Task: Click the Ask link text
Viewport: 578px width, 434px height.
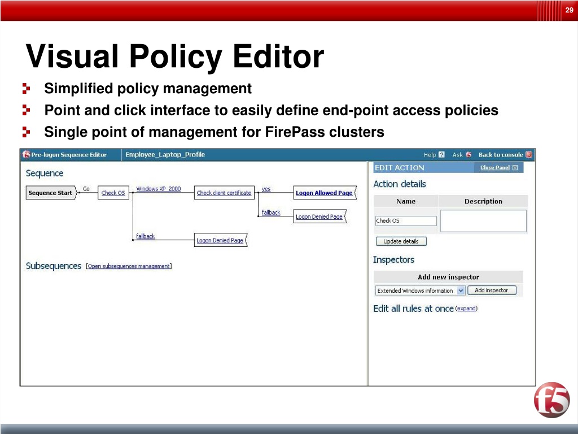Action: coord(457,155)
